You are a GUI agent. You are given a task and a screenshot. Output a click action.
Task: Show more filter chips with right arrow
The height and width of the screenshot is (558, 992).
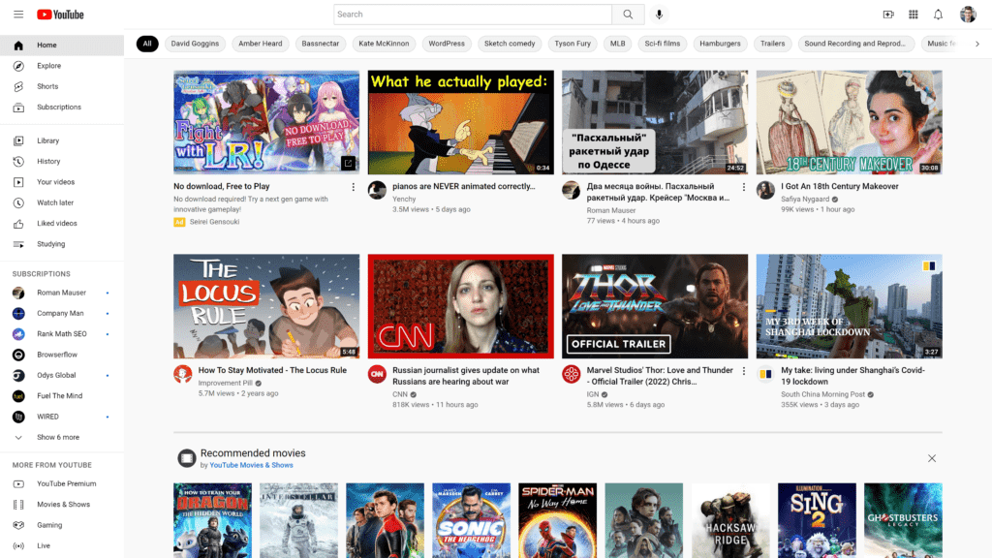tap(976, 44)
